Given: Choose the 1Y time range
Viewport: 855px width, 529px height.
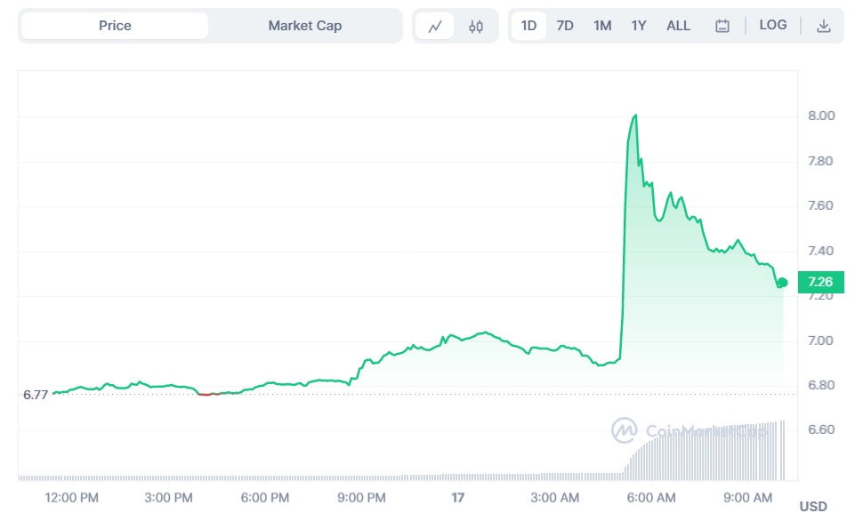Looking at the screenshot, I should [x=639, y=26].
